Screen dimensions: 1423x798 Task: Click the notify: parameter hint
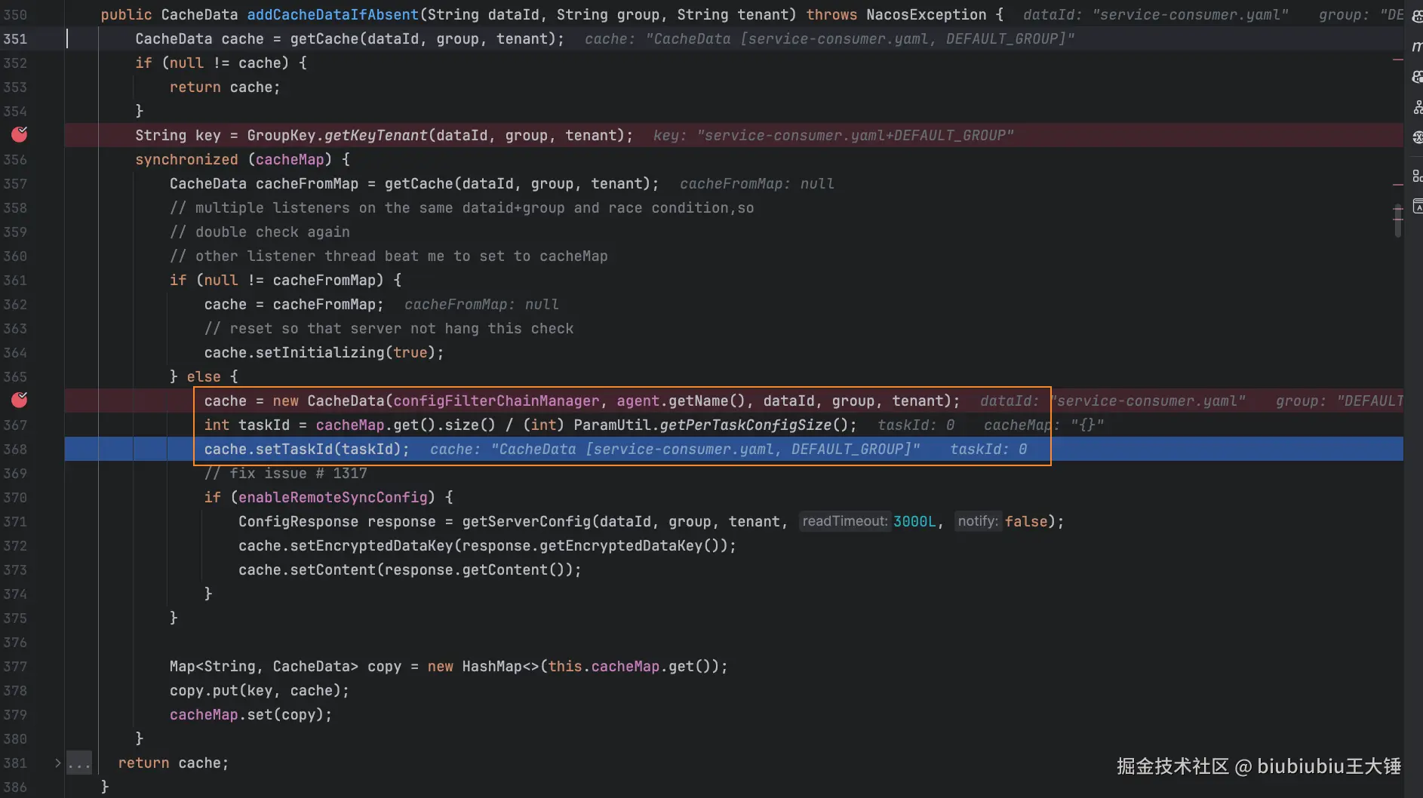[978, 521]
